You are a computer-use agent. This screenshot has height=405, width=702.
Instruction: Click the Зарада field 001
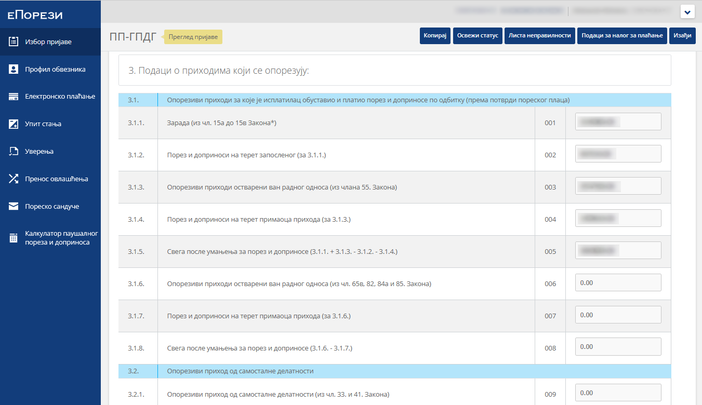click(x=618, y=122)
